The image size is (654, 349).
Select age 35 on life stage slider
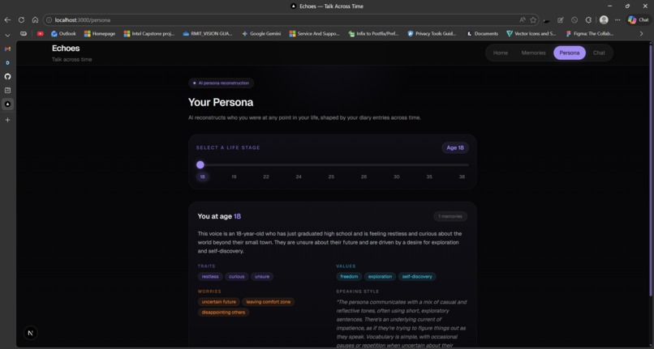[429, 177]
